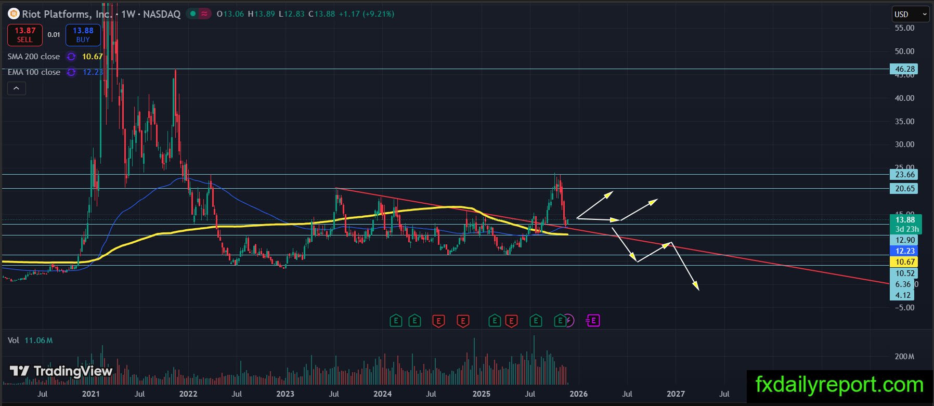Click the 10.52 price level label
Screen dimensions: 934x406
(x=905, y=273)
